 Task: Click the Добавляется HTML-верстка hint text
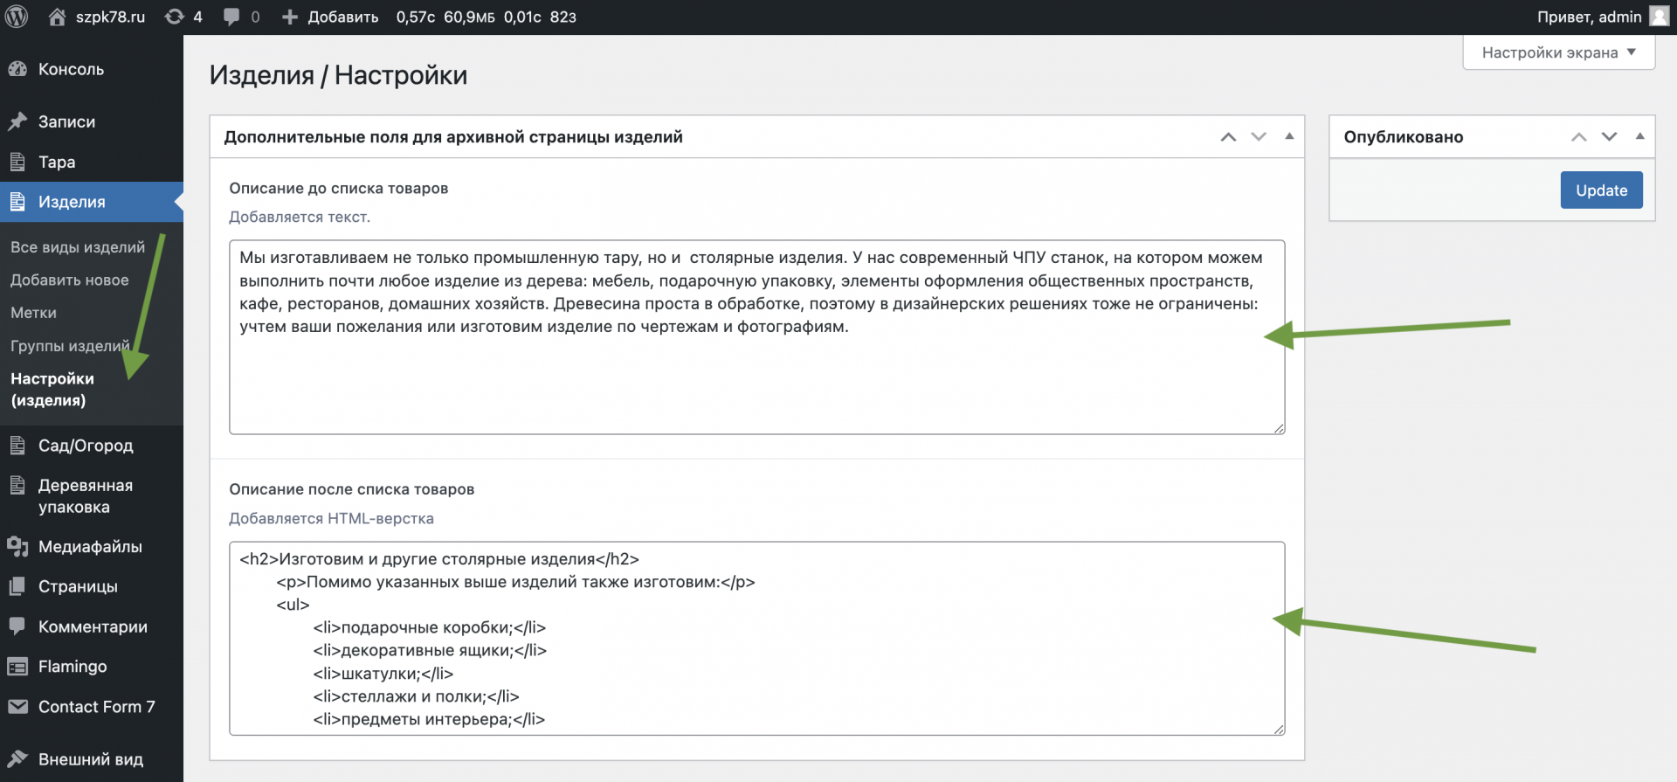(x=331, y=518)
